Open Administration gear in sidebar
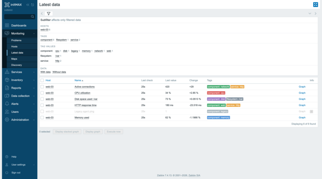This screenshot has width=322, height=179. pyautogui.click(x=7, y=119)
